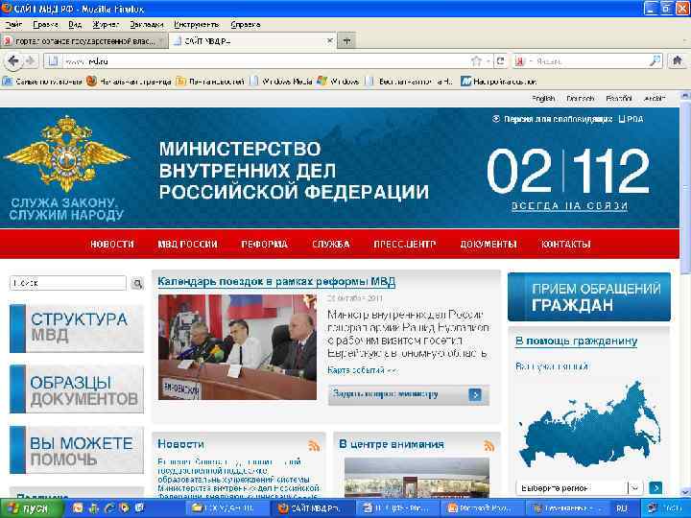Open the ПРЕСС-ЦЕНТР navigation item
Image resolution: width=691 pixels, height=518 pixels.
tap(405, 244)
